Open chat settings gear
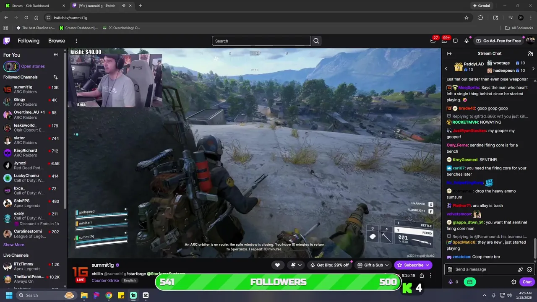The height and width of the screenshot is (302, 537). pos(514,282)
